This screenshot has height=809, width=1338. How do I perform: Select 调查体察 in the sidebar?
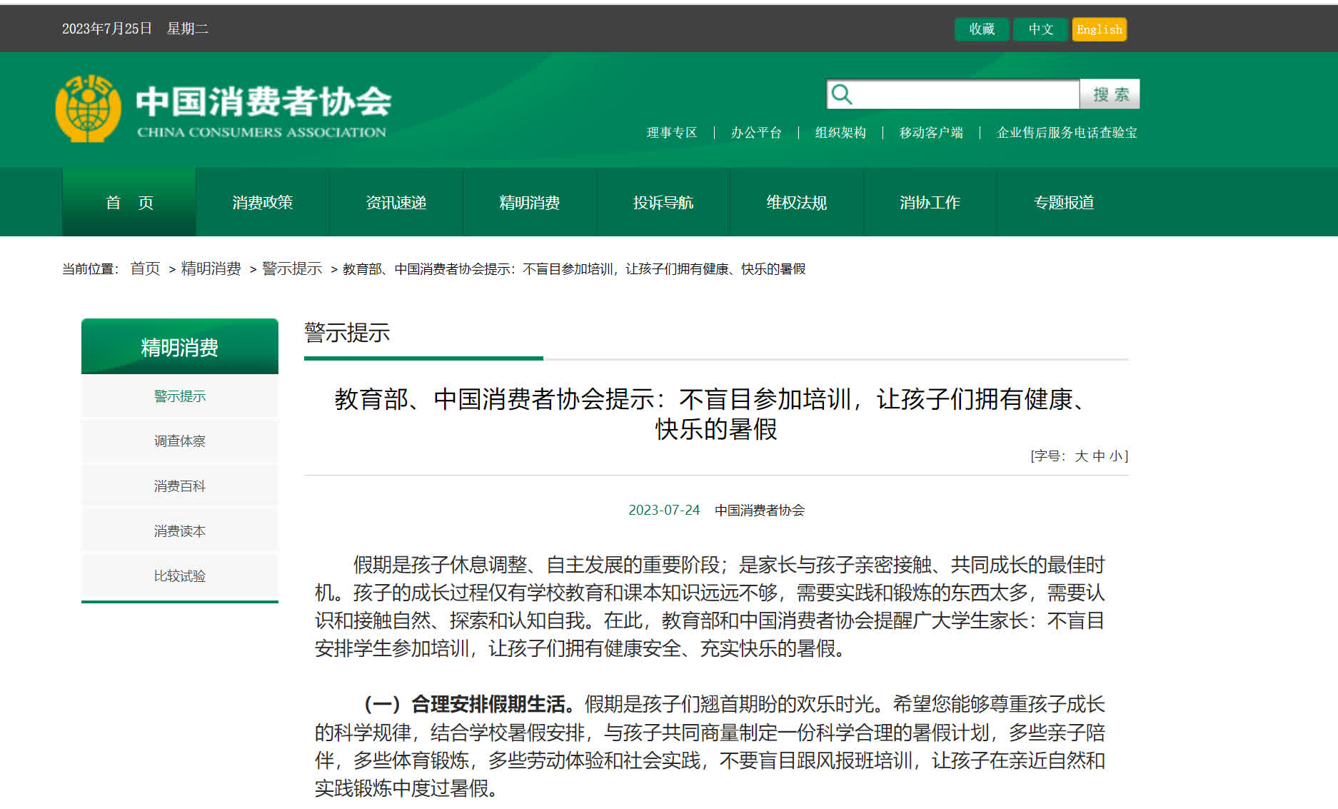point(180,441)
